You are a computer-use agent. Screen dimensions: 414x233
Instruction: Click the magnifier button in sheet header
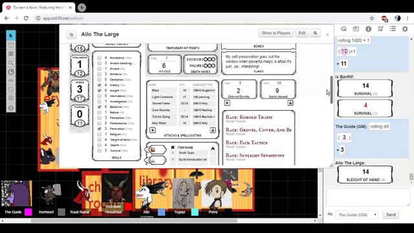pos(315,33)
